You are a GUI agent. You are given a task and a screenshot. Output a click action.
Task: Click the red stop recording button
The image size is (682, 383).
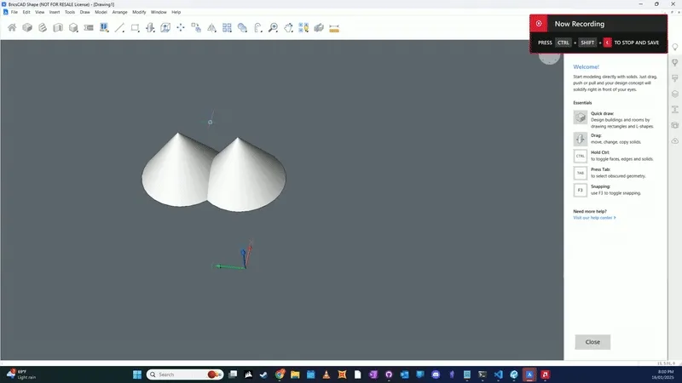pyautogui.click(x=539, y=24)
